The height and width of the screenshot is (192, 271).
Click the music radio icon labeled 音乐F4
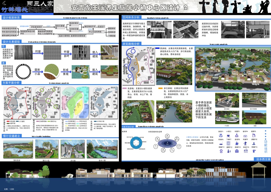245,135
